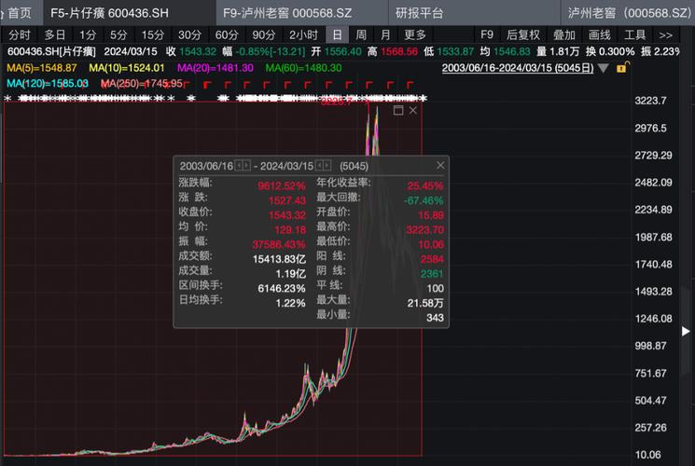The width and height of the screenshot is (695, 466).
Task: Choose the 1分 chart period
Action: tap(88, 35)
